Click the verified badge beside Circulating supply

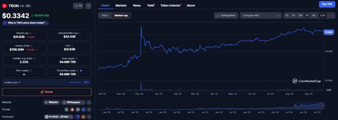pos(81,71)
